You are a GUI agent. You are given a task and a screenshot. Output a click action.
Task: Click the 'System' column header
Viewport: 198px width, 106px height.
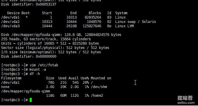tap(121, 13)
